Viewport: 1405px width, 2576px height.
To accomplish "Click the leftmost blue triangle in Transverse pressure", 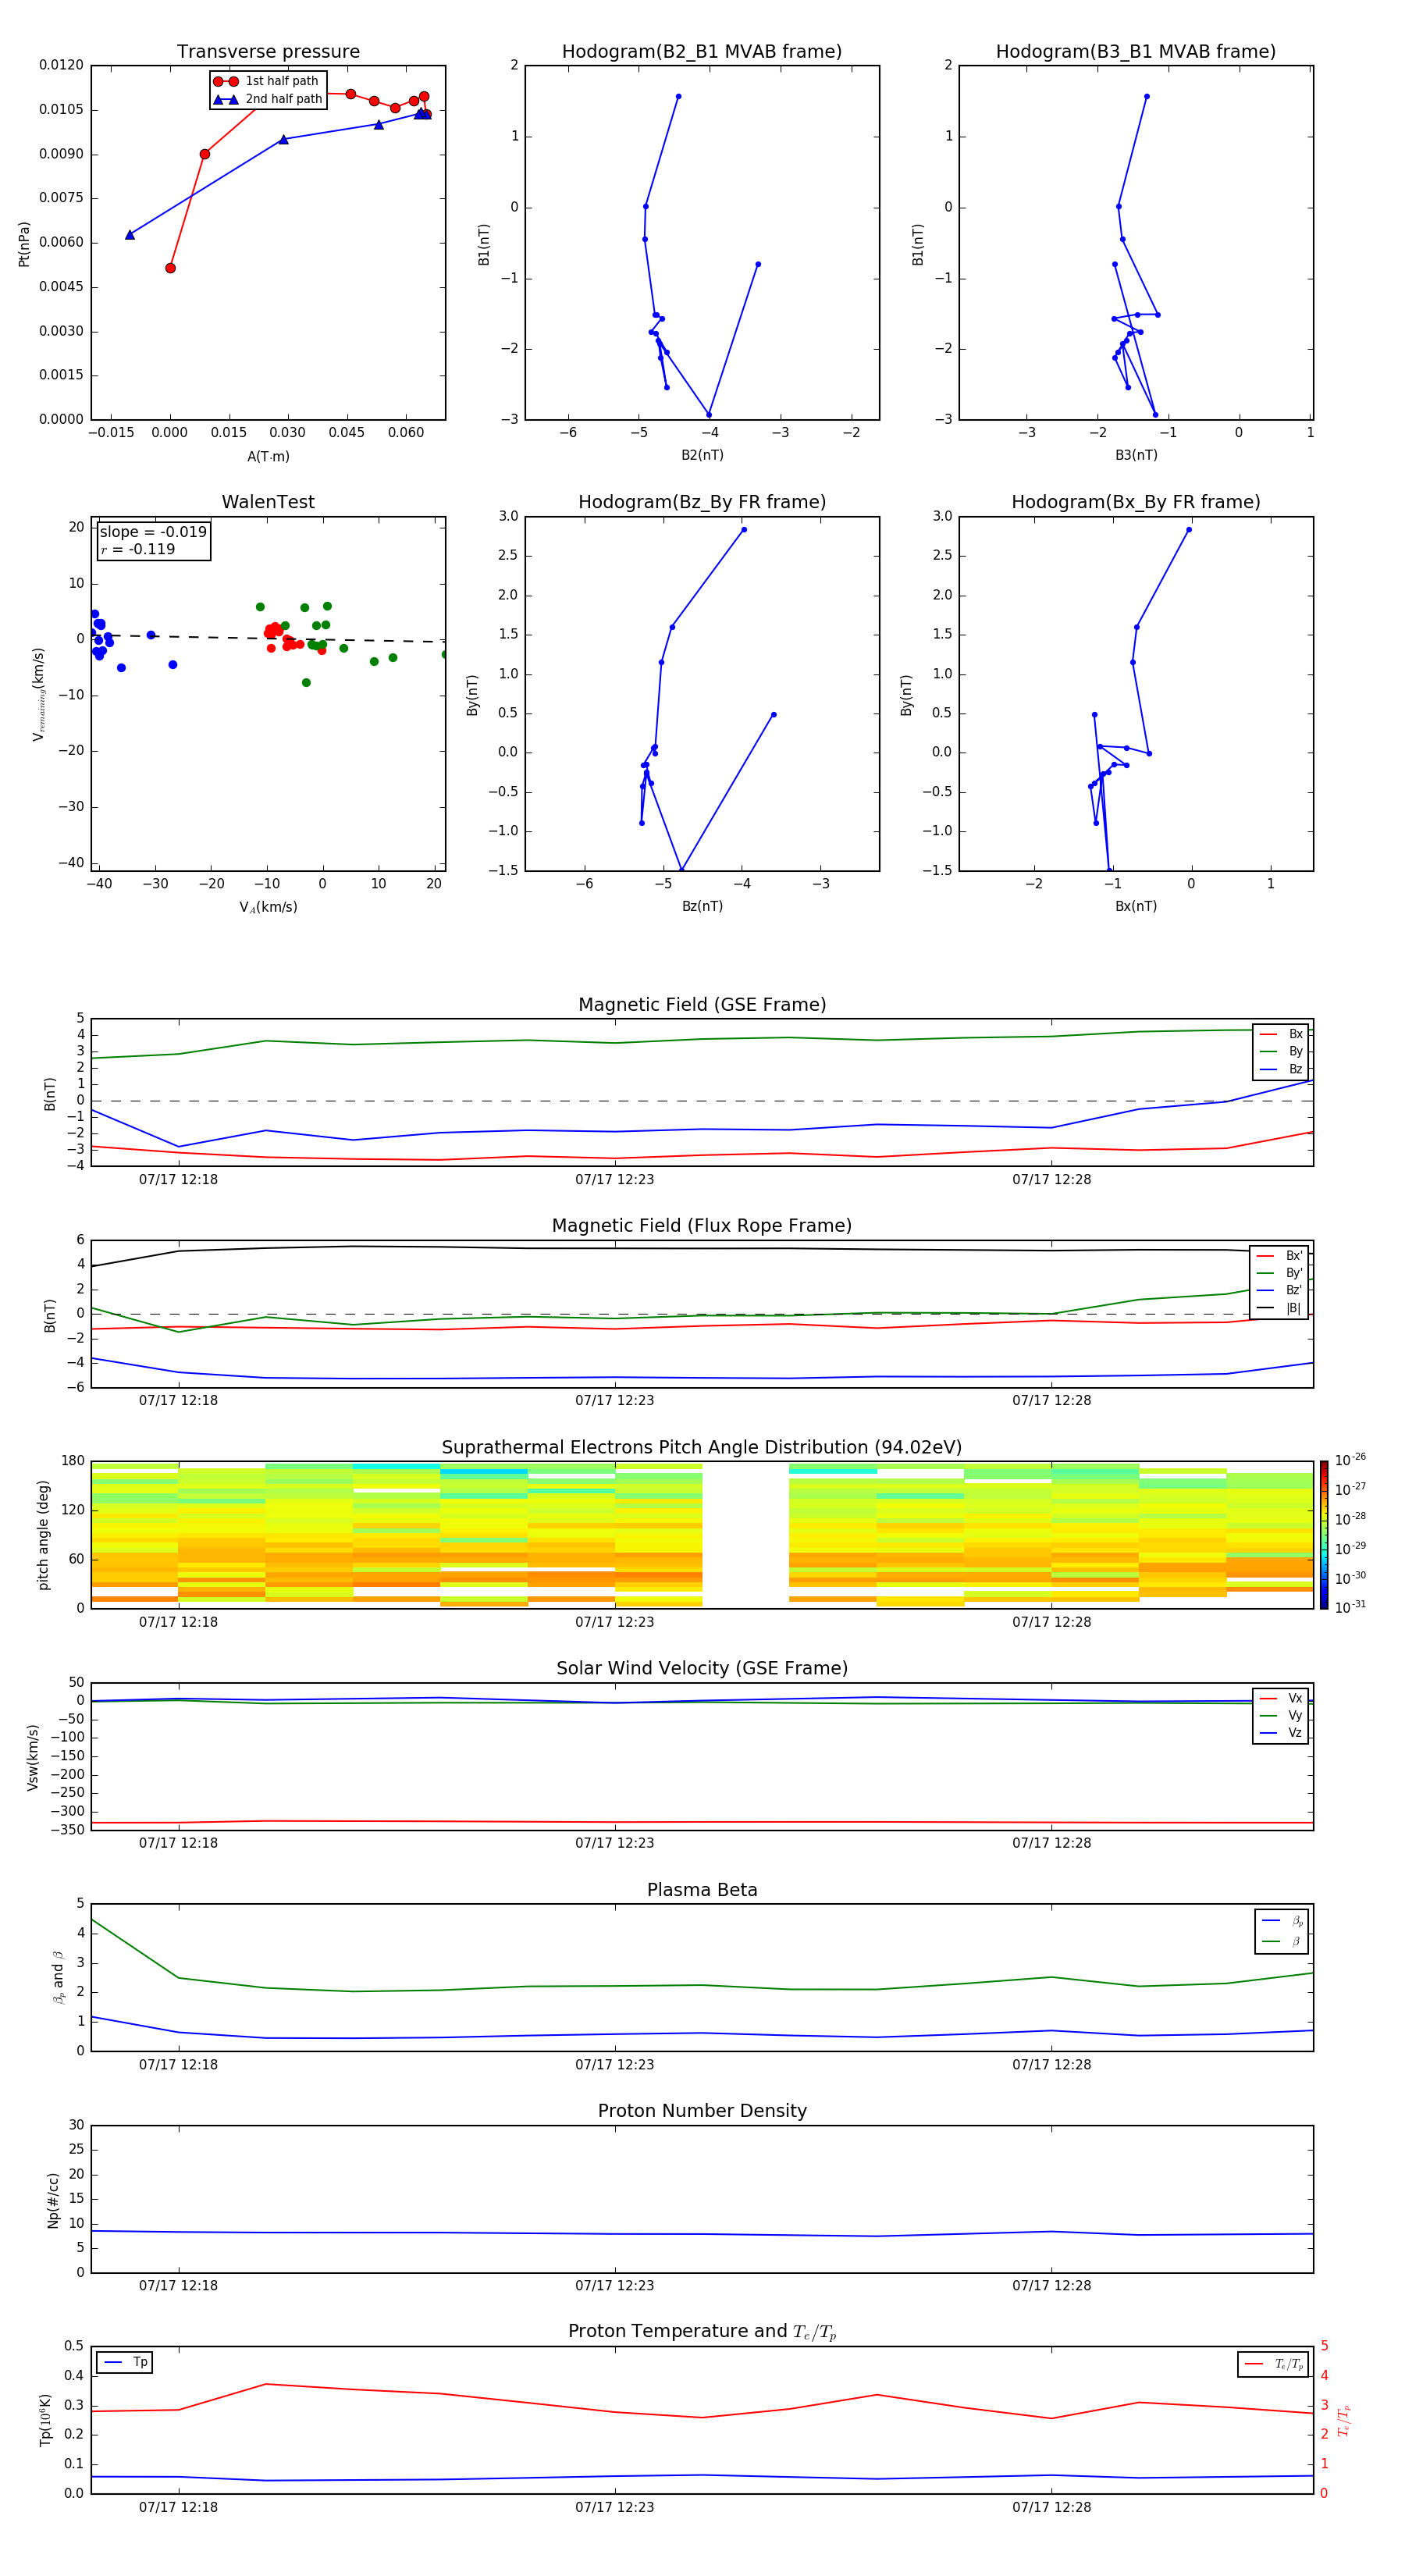I will coord(129,235).
